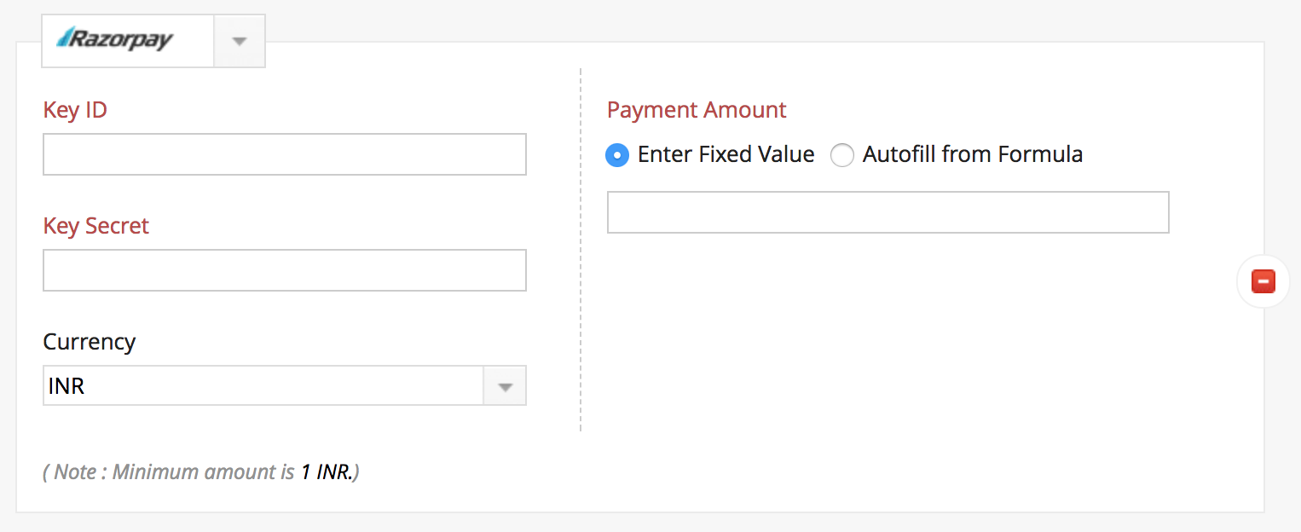Screen dimensions: 1301x532
Task: Focus the Key ID input field
Action: pyautogui.click(x=284, y=154)
